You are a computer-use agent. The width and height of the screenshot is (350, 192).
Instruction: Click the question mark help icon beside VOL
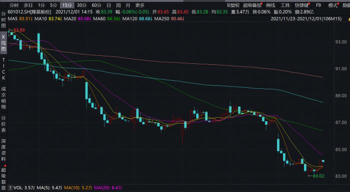(x=10, y=188)
